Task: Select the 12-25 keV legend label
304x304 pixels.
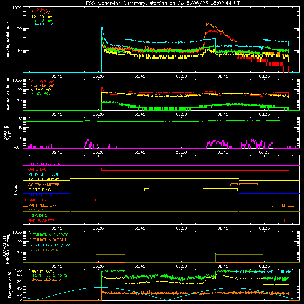Action: pos(41,17)
